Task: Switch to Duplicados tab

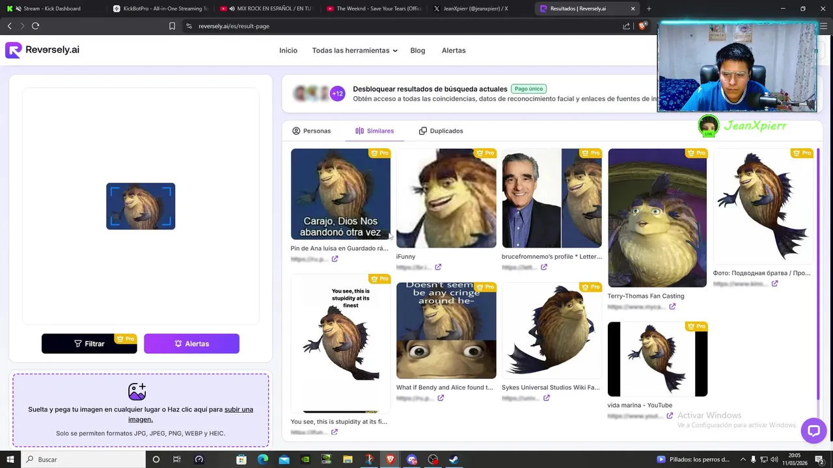Action: tap(441, 131)
